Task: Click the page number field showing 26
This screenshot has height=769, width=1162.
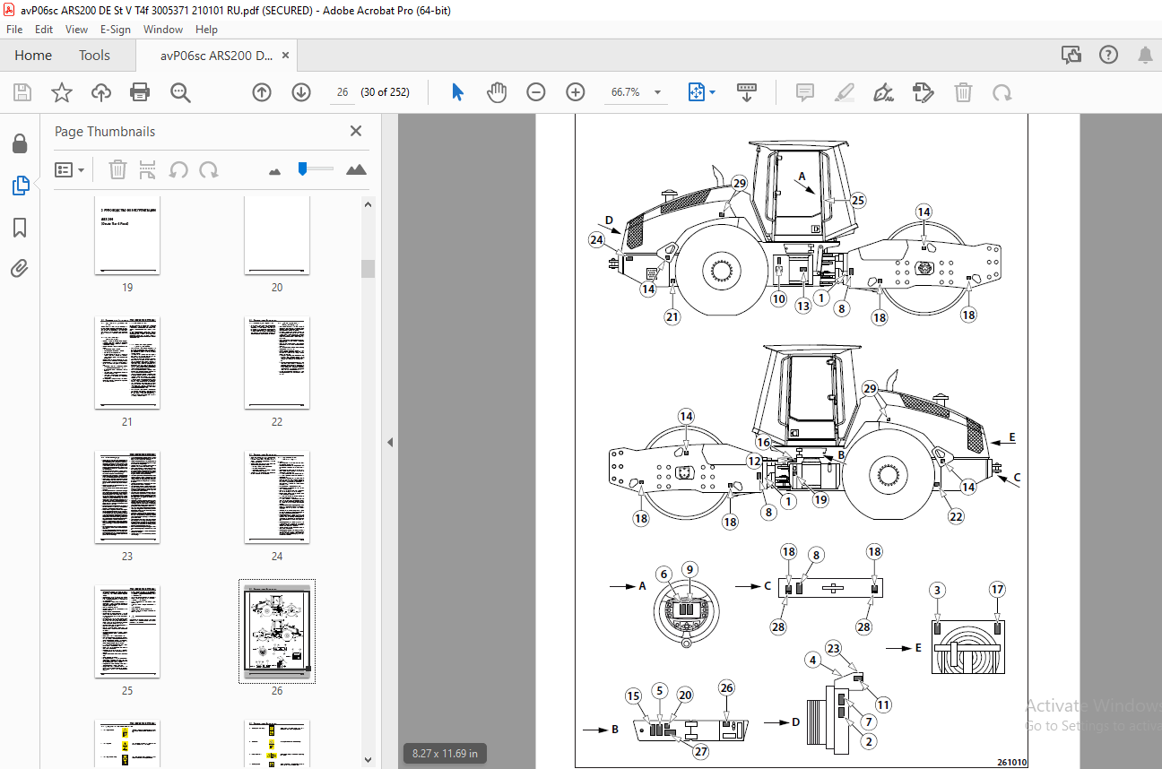Action: click(343, 92)
